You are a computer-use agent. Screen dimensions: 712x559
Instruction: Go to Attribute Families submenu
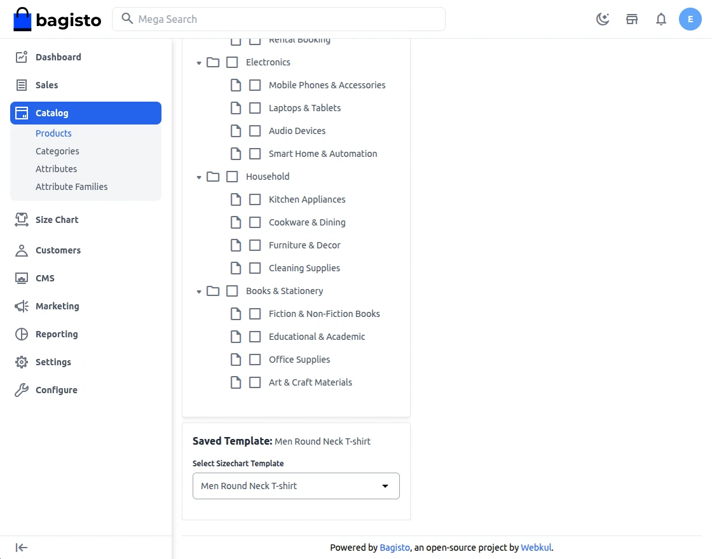click(71, 187)
